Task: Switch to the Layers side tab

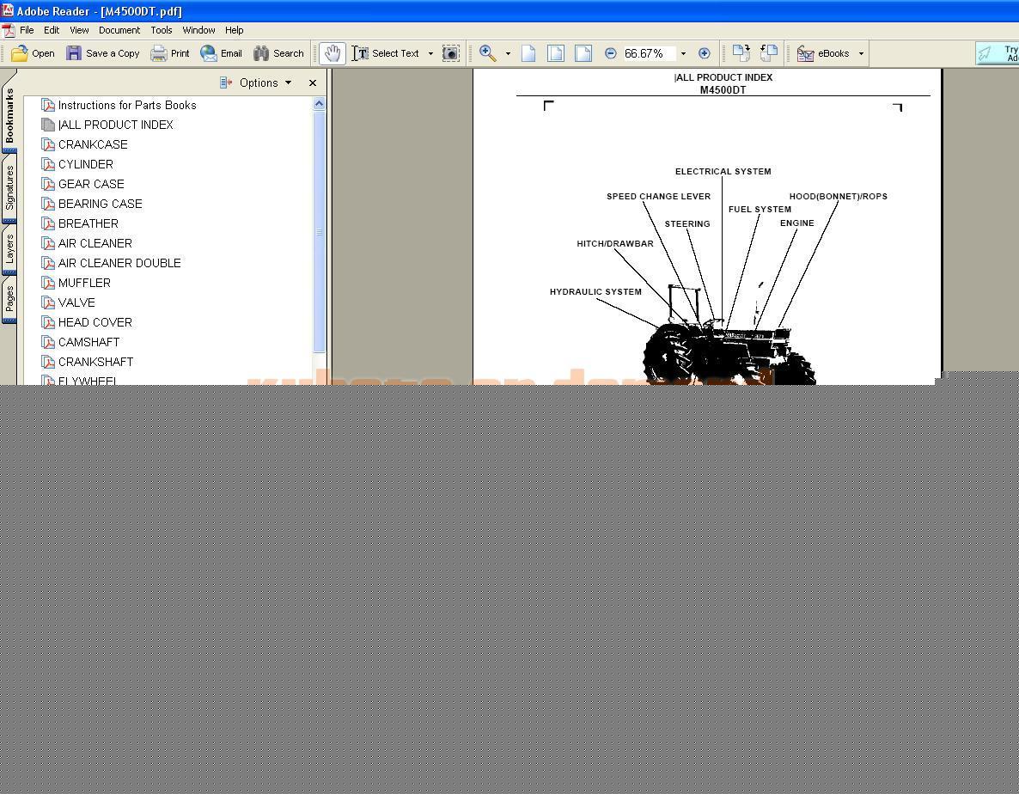Action: tap(9, 250)
